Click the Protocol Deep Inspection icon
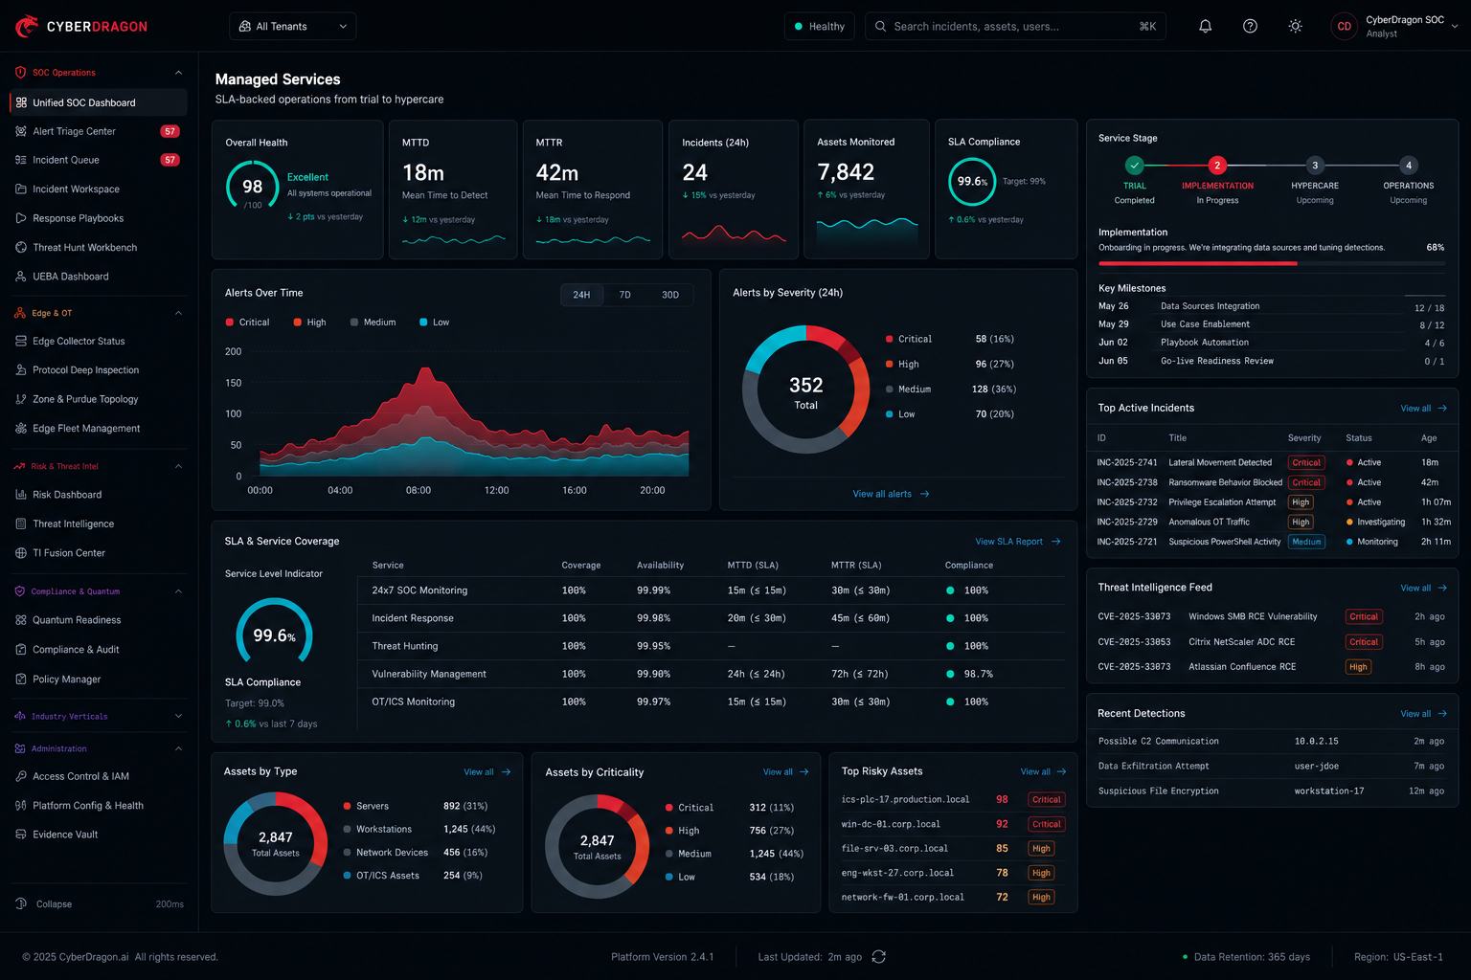This screenshot has height=980, width=1471. (x=21, y=369)
